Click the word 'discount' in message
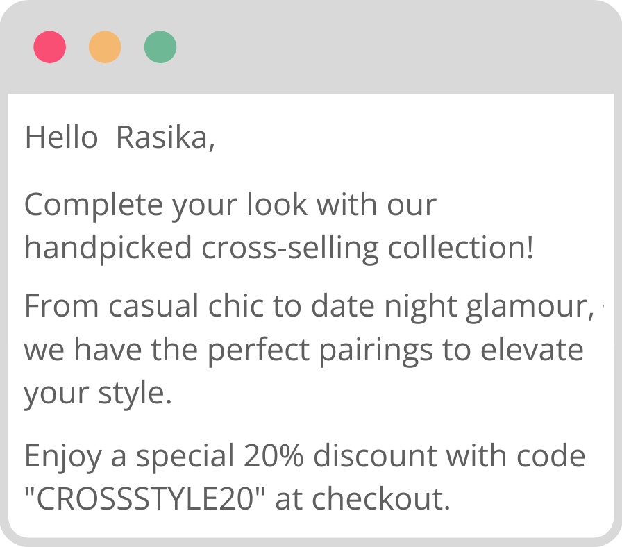 click(x=375, y=456)
